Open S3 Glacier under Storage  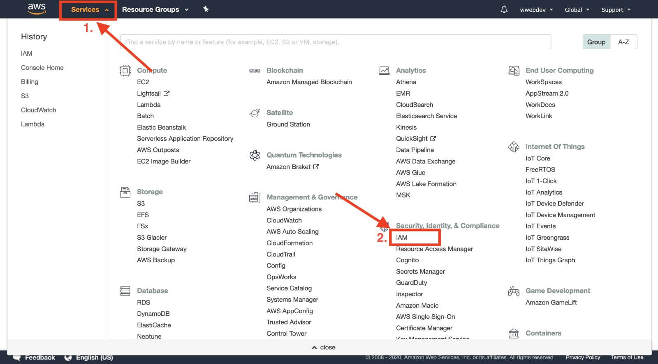click(152, 238)
